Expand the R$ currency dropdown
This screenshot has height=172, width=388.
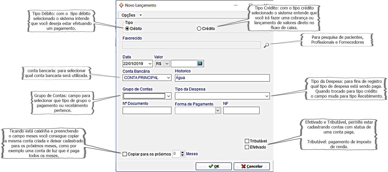167,63
